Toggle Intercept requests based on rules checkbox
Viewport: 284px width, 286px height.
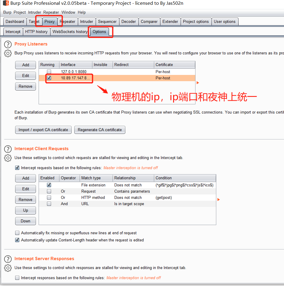(x=17, y=168)
